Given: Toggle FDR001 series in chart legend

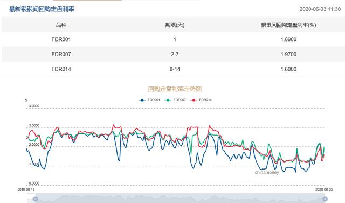Looking at the screenshot, I should pos(149,100).
